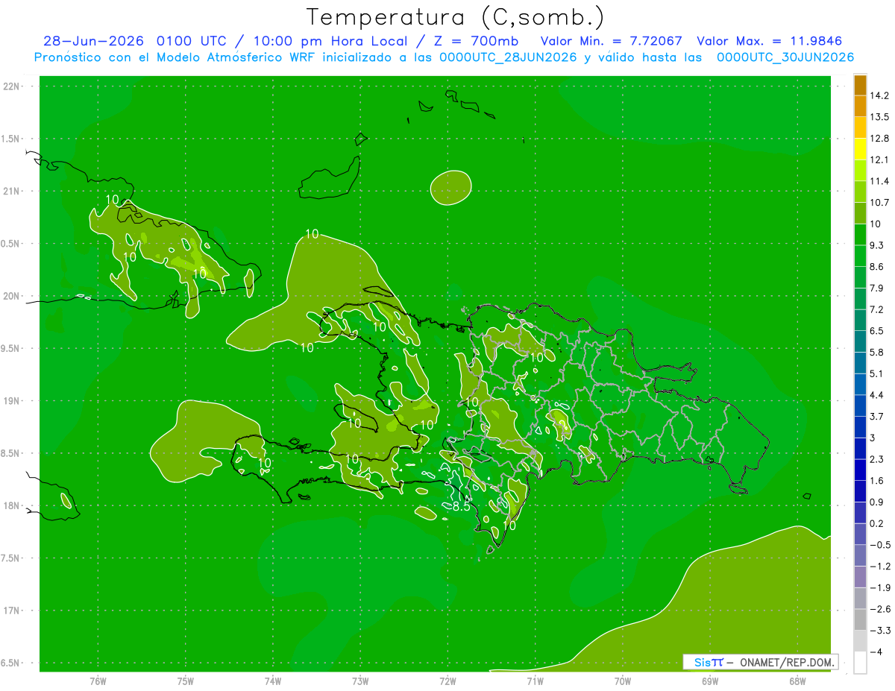
Task: Click the "72W" longitude axis label
Action: coord(447,681)
